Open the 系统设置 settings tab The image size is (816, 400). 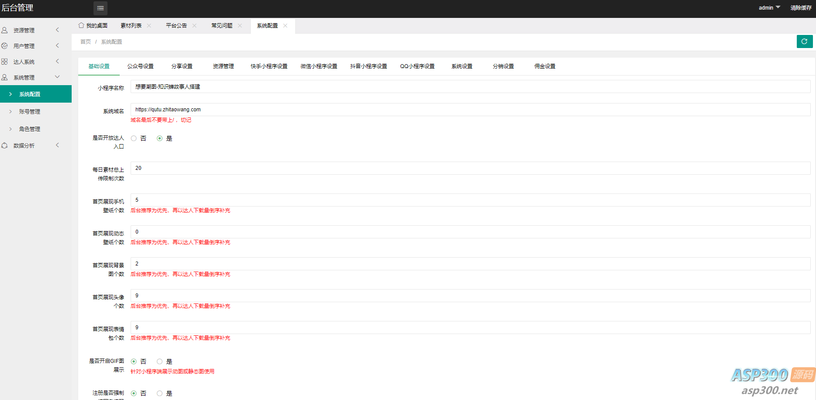[462, 66]
